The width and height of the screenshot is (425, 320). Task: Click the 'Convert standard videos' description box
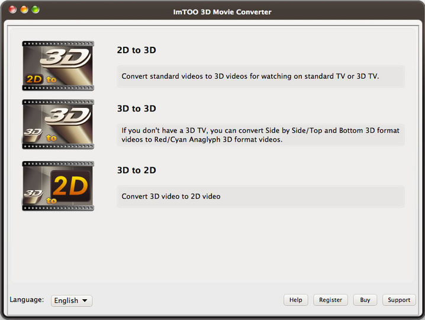pos(260,76)
